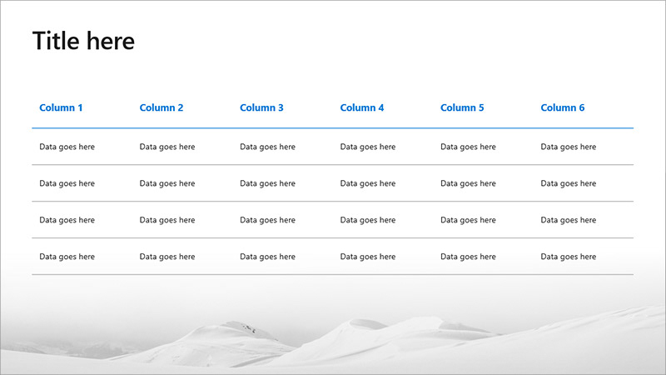This screenshot has width=666, height=375.
Task: Click the "Title here" heading text
Action: 83,41
